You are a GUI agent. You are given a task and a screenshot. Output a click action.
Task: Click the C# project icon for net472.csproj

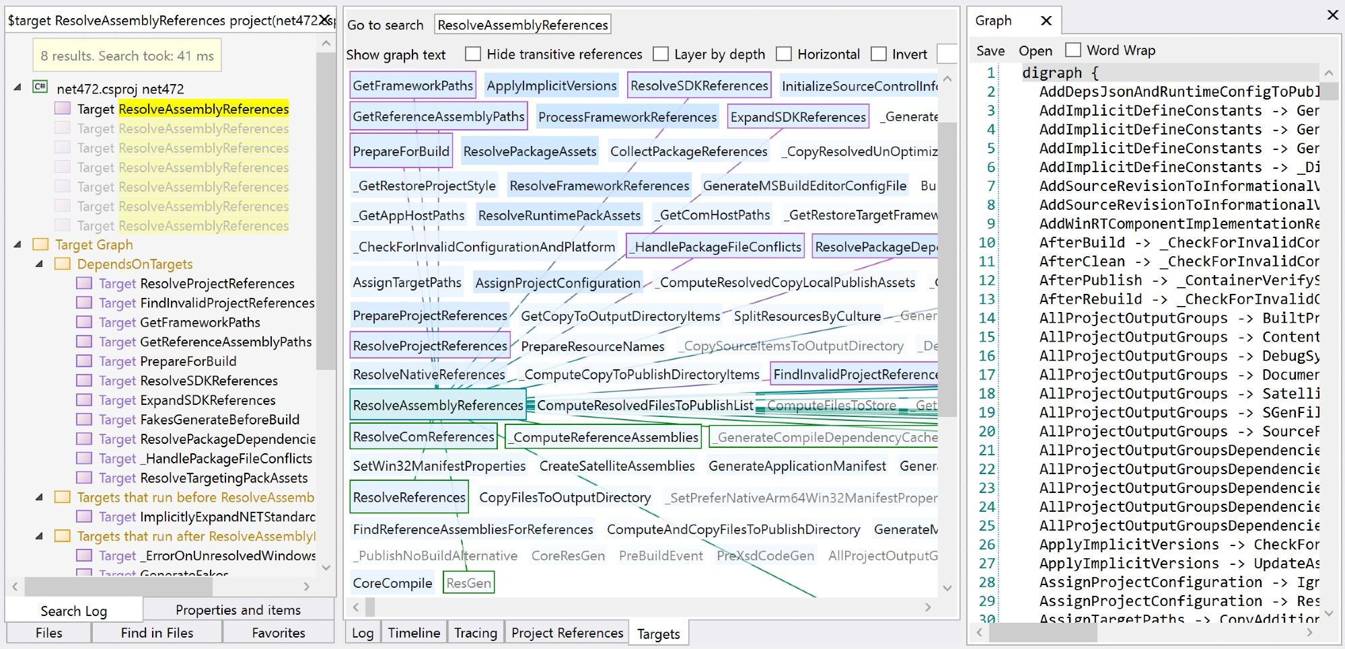40,87
